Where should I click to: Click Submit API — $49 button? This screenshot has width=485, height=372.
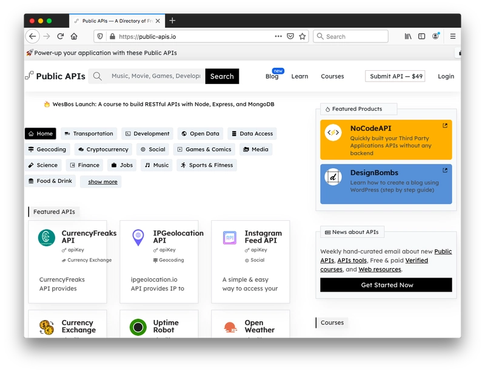[395, 76]
